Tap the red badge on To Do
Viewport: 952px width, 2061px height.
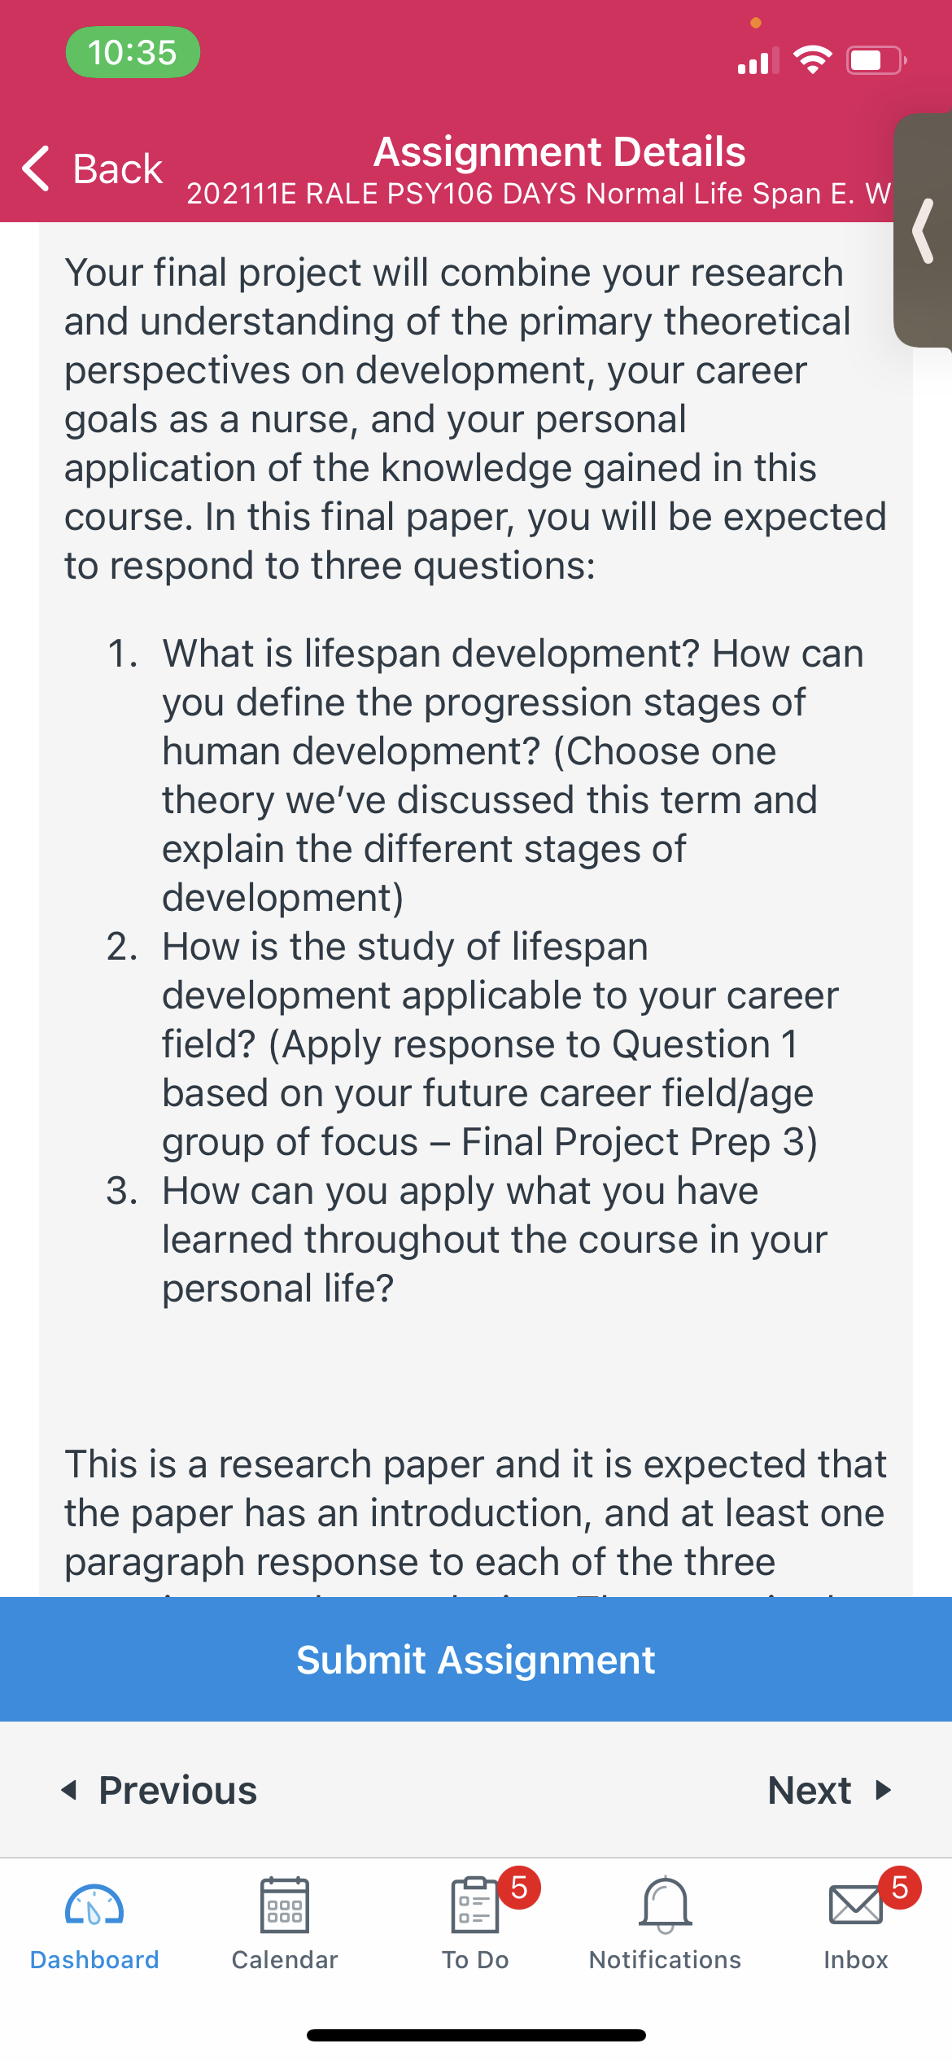[520, 1887]
